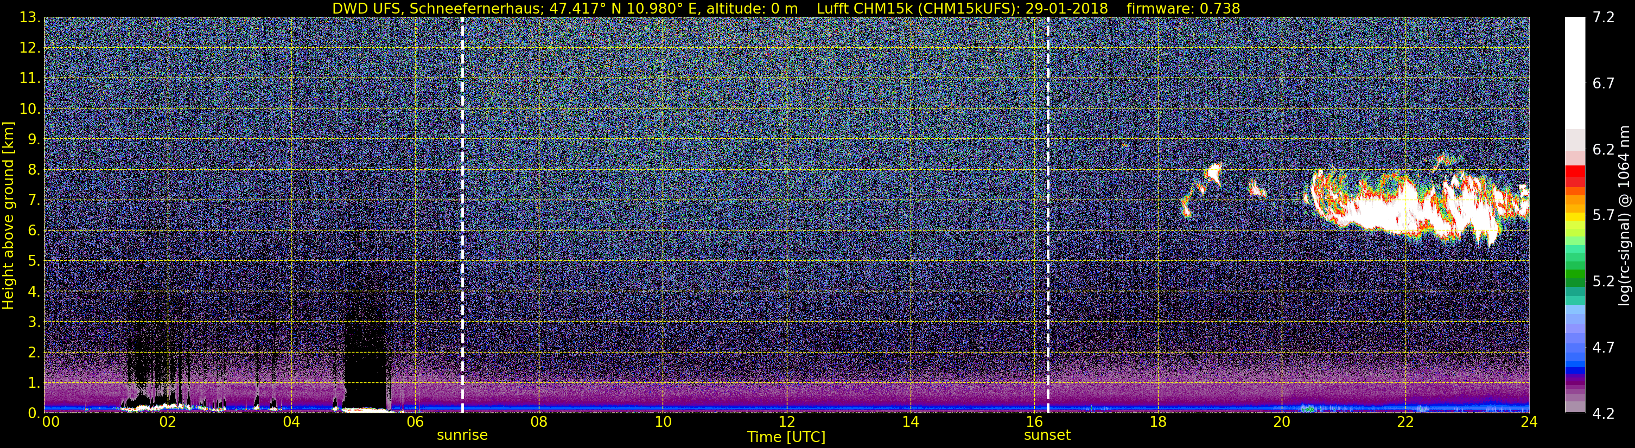Screen dimensions: 1635x448
Task: Click the time tick label '18'
Action: point(1157,421)
